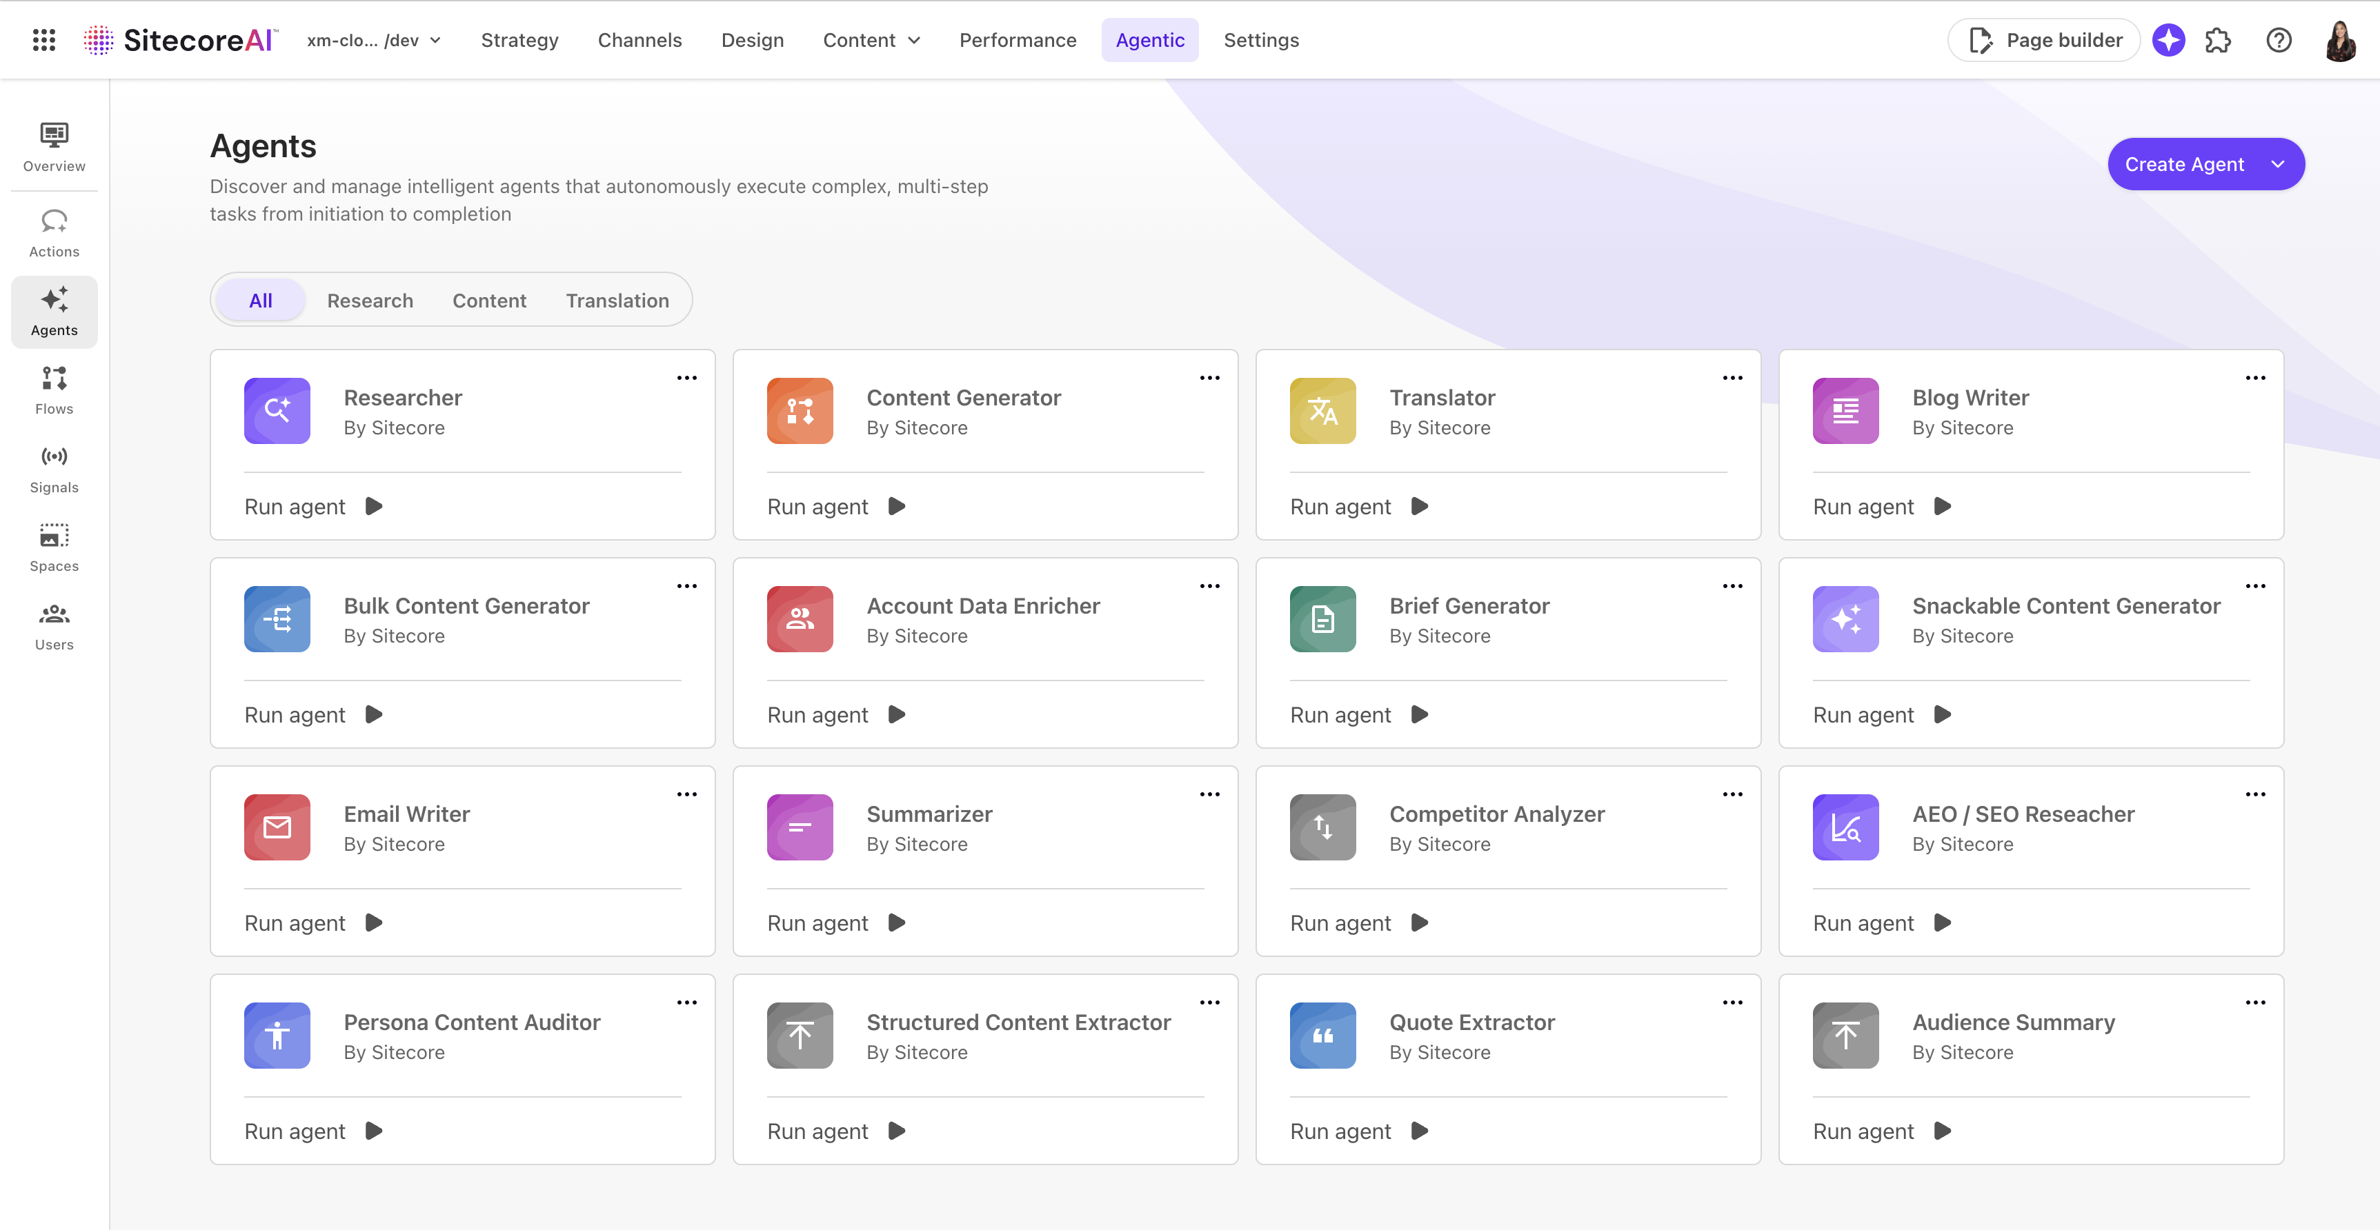Click the app launcher grid icon
This screenshot has width=2380, height=1230.
[x=43, y=40]
